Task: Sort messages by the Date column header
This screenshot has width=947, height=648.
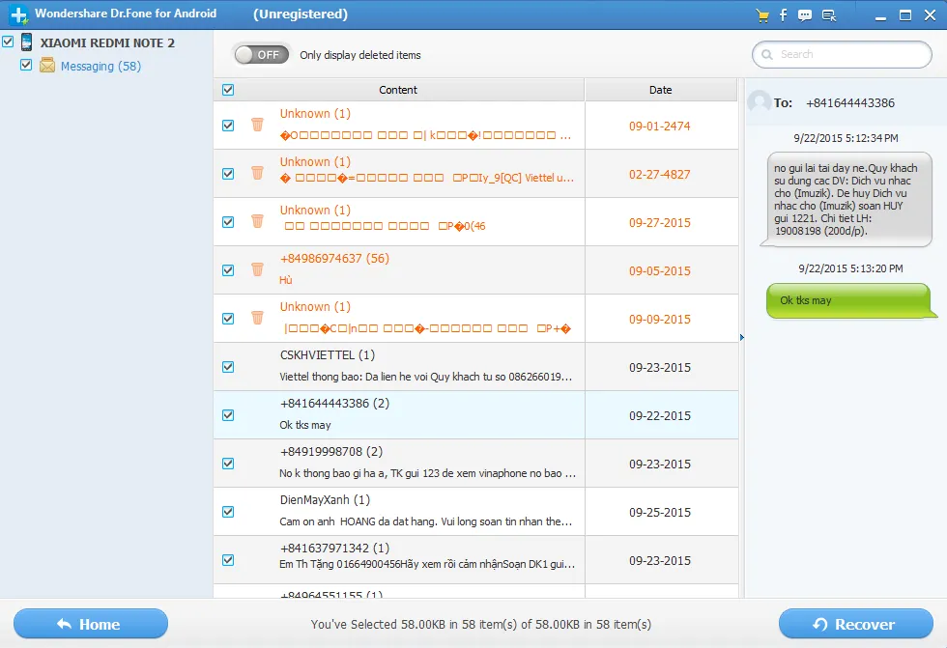Action: pyautogui.click(x=660, y=90)
